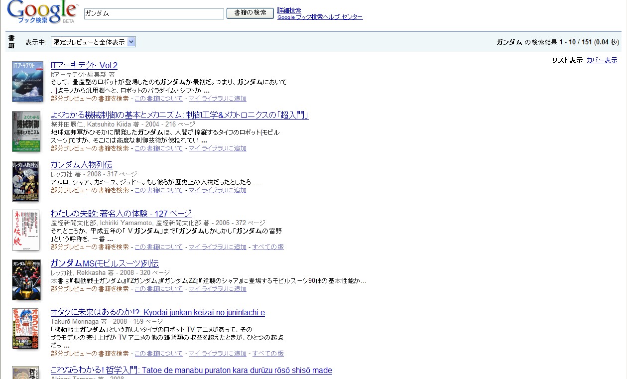
Task: Click この書籍について under ガンダム人物列伝
Action: point(158,190)
